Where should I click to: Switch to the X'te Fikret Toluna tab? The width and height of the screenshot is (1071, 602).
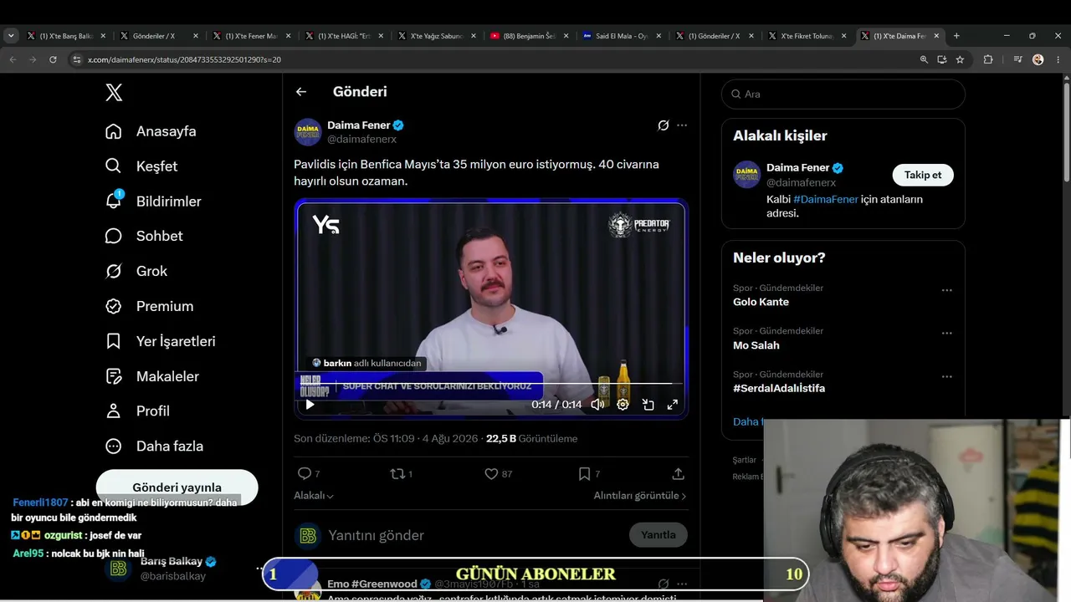(806, 36)
